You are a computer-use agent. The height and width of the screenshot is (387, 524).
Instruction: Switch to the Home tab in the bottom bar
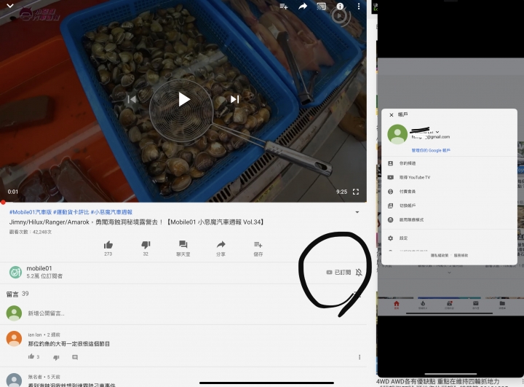(x=397, y=305)
